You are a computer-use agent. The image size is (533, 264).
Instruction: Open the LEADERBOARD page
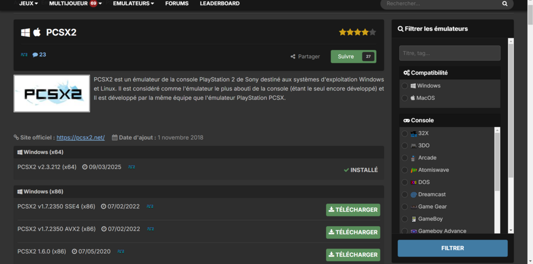click(220, 4)
